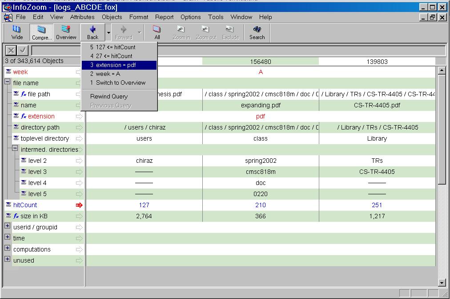Viewport: 450px width, 299px height.
Task: Open the Back history dropdown arrow
Action: coord(108,33)
